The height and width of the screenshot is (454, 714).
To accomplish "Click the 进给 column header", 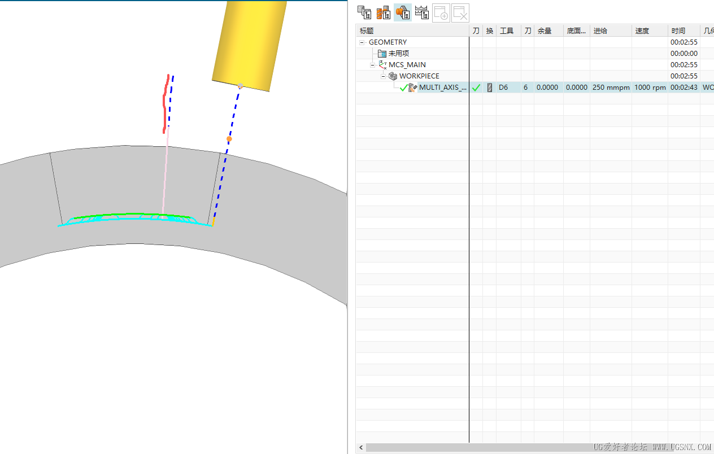I will [611, 31].
